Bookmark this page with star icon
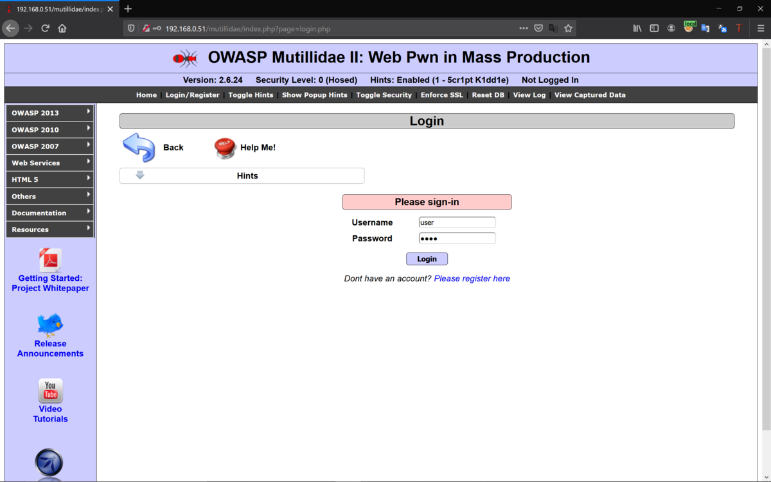This screenshot has height=482, width=771. (568, 28)
